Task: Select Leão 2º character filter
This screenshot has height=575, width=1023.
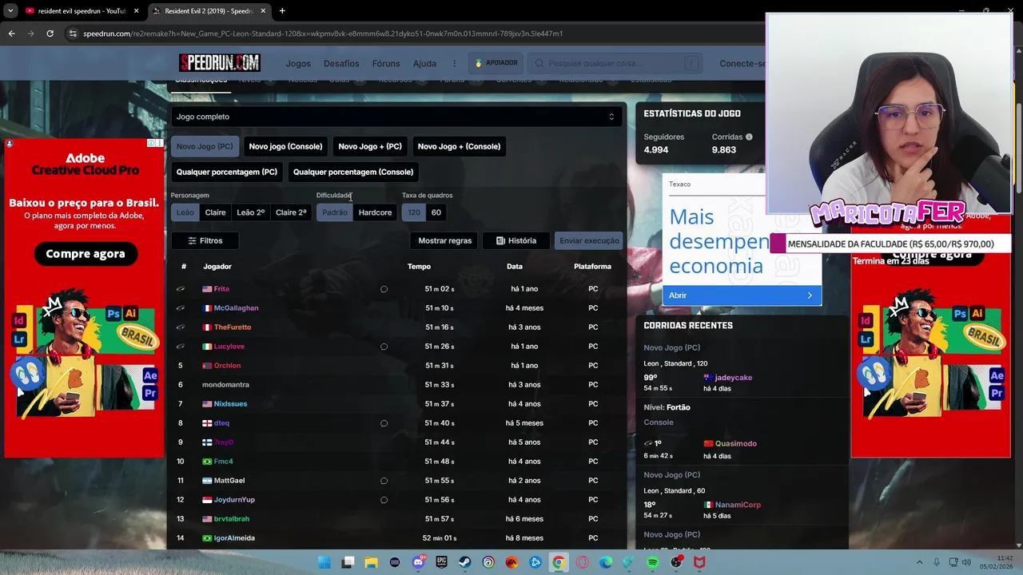Action: point(250,212)
